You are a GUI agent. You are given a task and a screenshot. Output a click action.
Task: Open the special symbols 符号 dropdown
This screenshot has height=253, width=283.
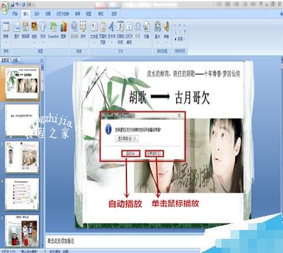pos(180,39)
